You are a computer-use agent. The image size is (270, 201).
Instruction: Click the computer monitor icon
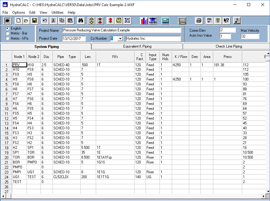[182, 21]
